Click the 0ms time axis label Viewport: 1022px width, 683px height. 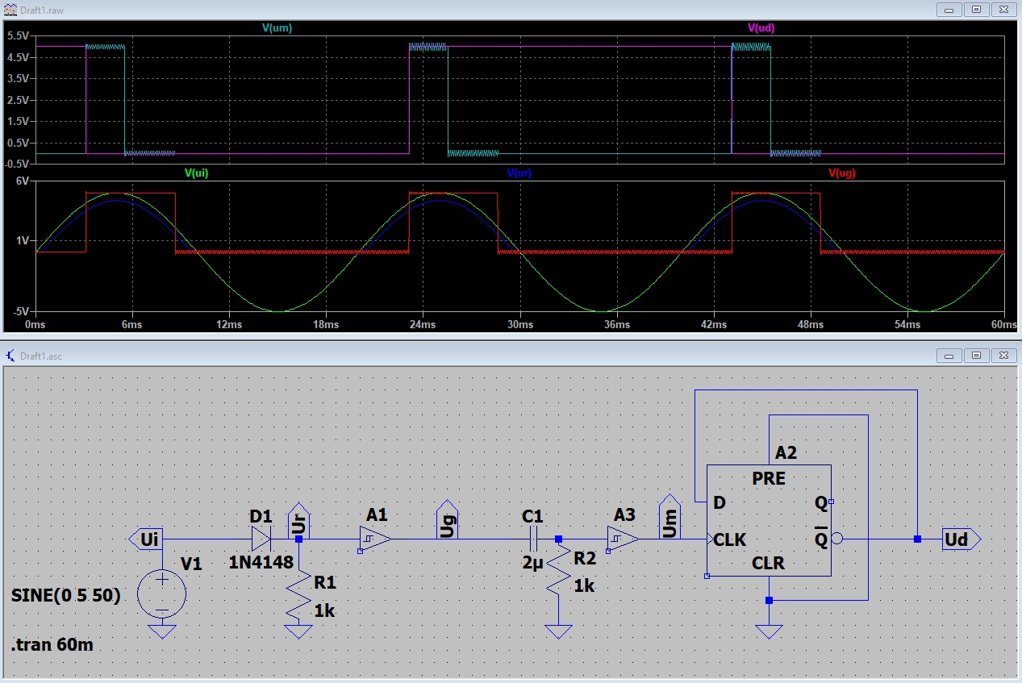point(35,323)
